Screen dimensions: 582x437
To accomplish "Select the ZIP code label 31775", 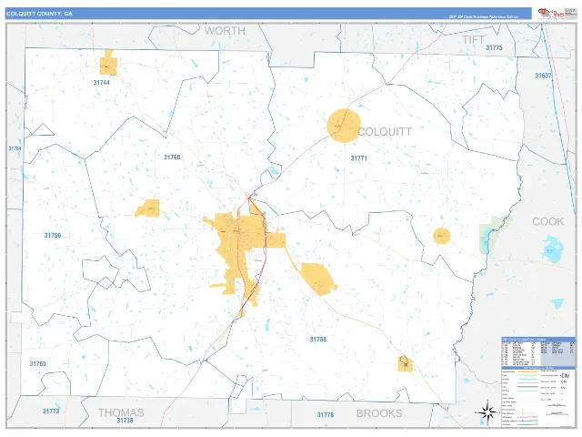I will click(494, 48).
